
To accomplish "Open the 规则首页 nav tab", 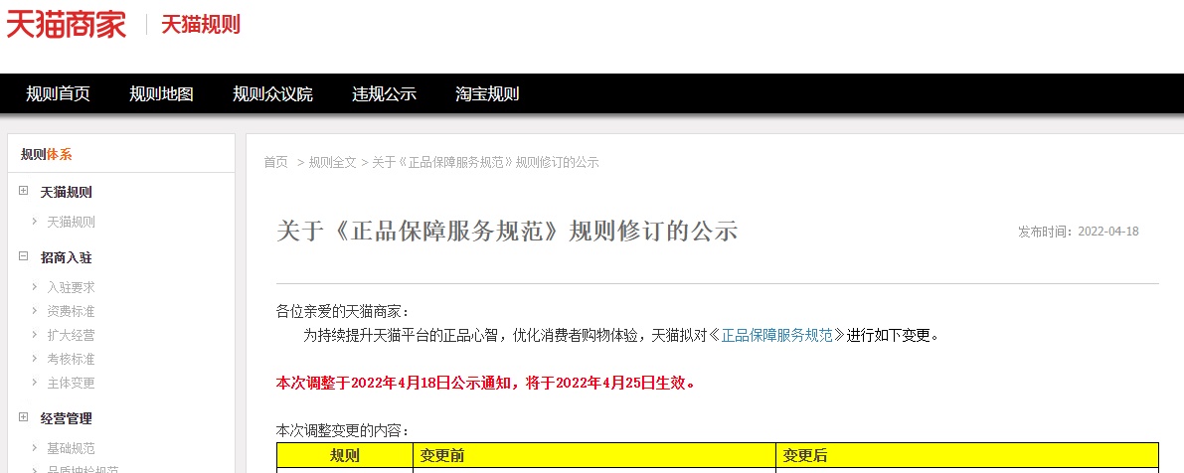I will coord(58,94).
